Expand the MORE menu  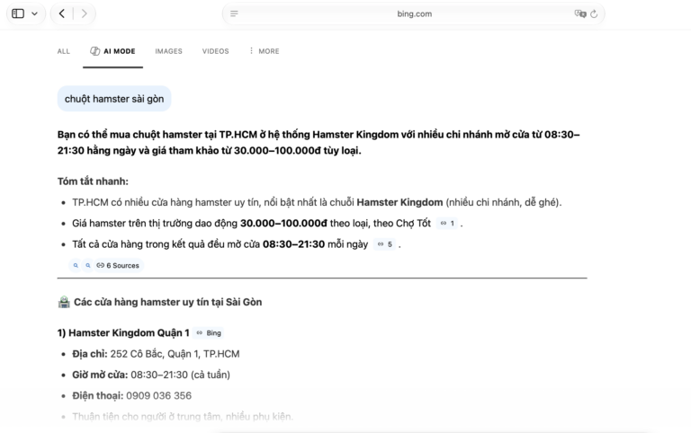[264, 51]
